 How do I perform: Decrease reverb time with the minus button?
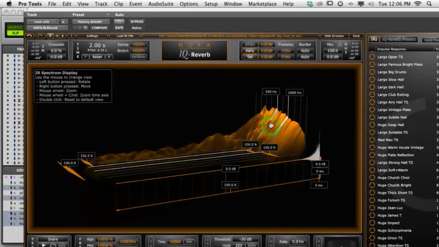click(85, 57)
